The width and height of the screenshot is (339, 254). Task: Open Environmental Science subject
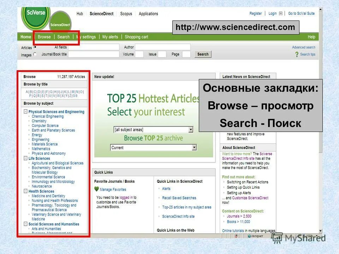48,177
